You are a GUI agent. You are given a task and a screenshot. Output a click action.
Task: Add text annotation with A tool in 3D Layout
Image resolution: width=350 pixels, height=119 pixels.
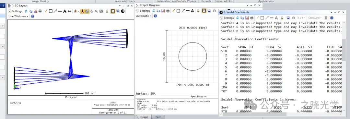(65, 11)
